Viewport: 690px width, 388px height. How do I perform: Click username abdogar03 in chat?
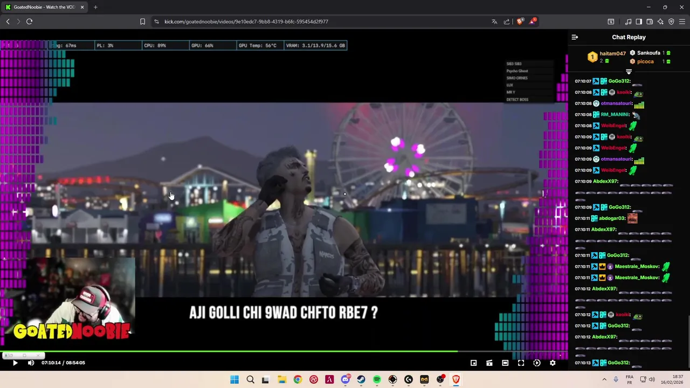(x=612, y=218)
